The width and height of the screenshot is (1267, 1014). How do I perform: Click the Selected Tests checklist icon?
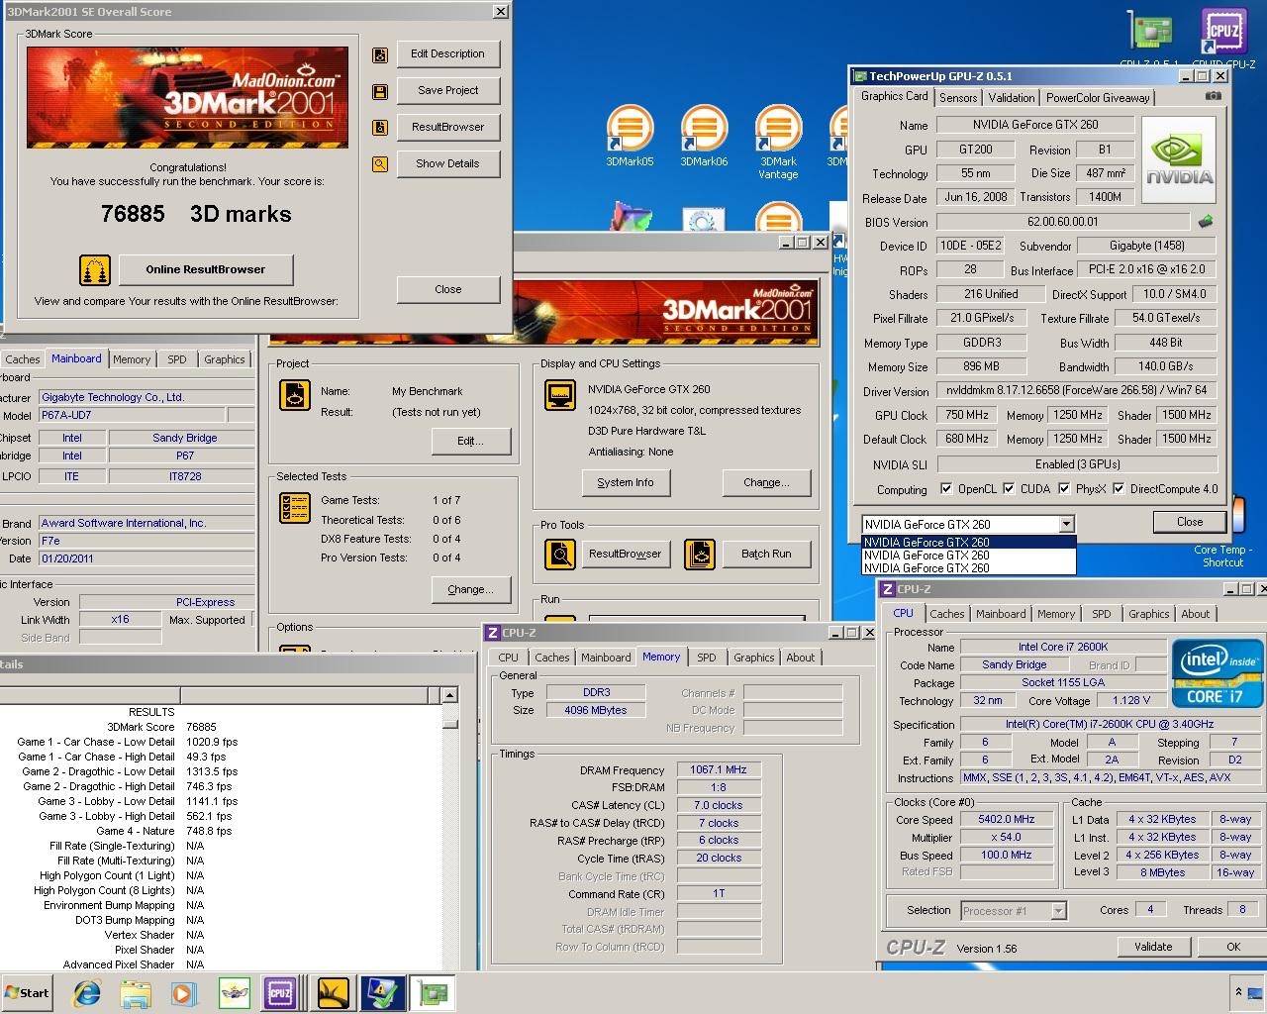[295, 508]
